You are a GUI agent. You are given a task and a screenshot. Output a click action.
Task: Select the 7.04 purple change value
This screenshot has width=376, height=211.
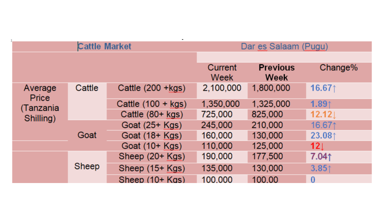pos(321,157)
